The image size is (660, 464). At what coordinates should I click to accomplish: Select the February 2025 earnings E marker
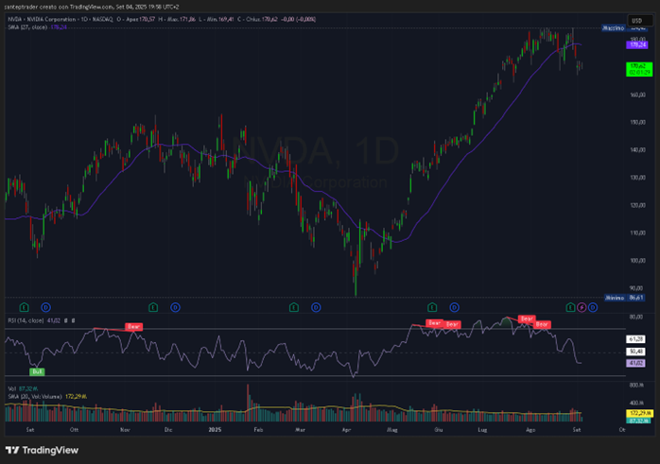point(294,307)
